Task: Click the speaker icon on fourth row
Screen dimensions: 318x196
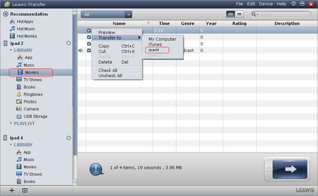Action: point(81,50)
